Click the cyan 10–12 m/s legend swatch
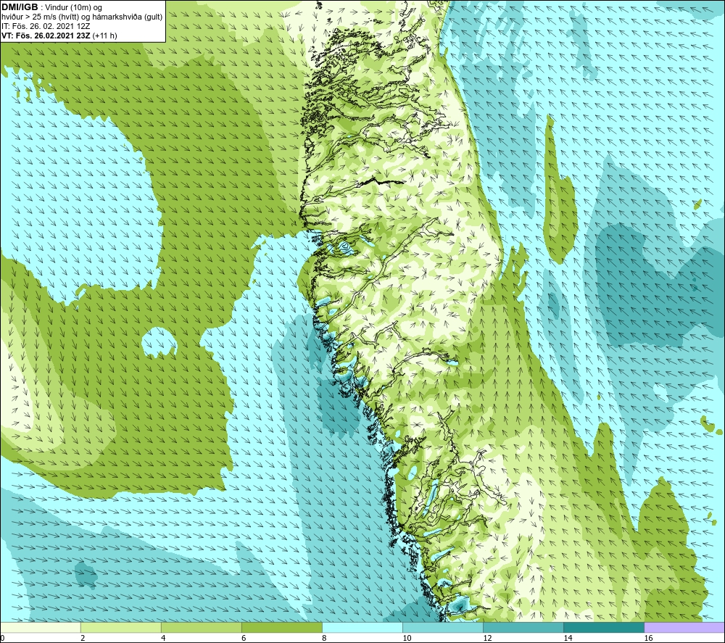 443,627
